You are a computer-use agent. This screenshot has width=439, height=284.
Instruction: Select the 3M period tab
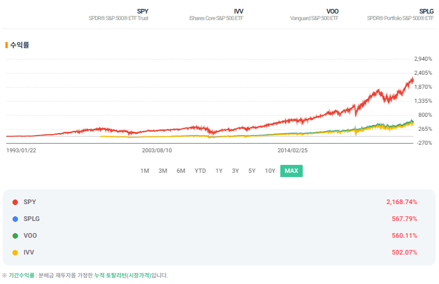click(163, 171)
